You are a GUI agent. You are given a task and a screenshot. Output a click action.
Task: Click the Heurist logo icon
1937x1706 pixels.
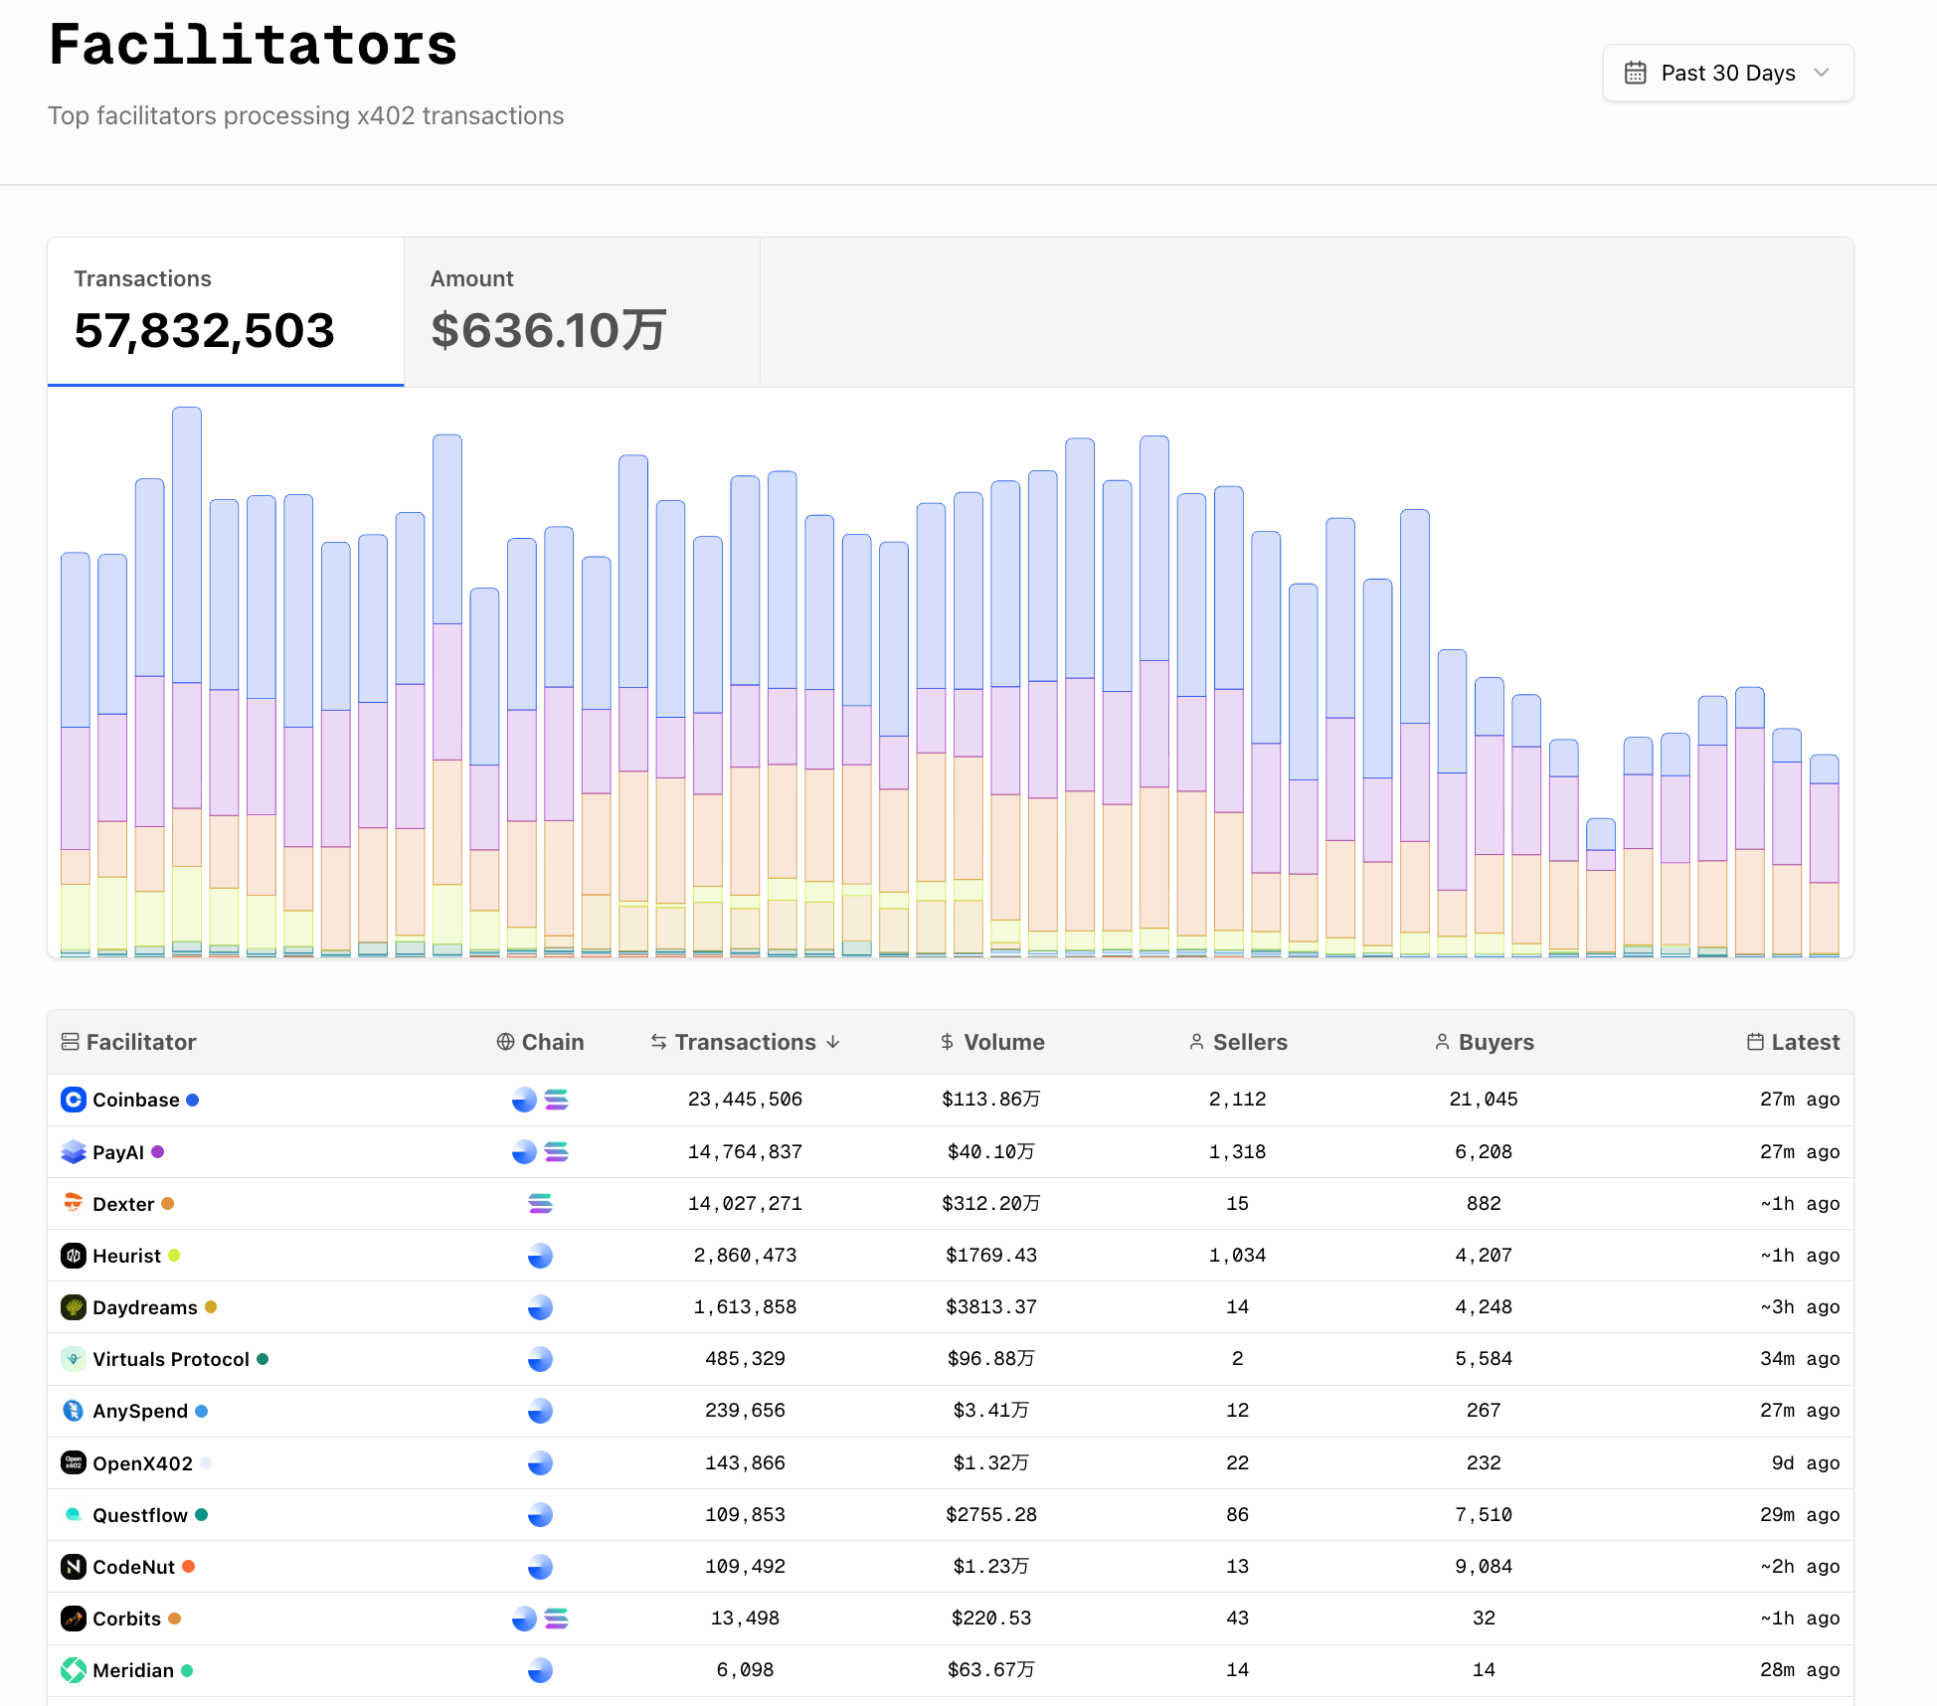coord(74,1256)
